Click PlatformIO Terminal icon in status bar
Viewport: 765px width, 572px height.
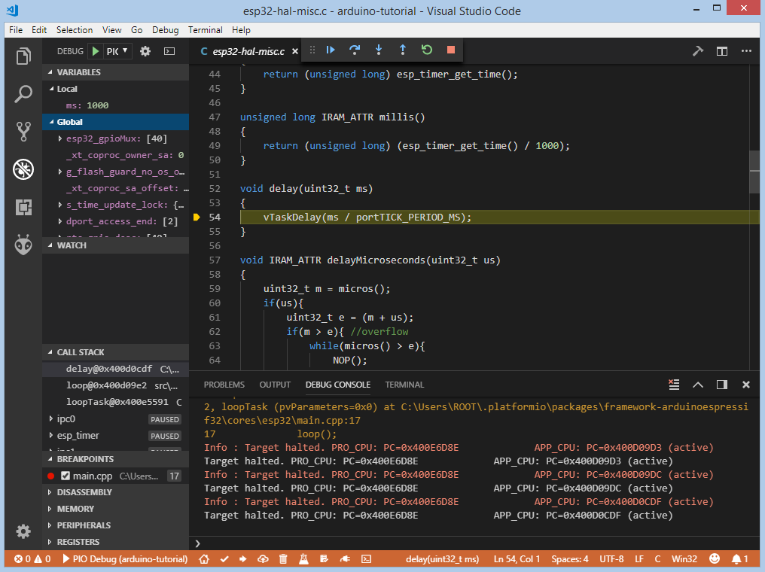click(367, 559)
